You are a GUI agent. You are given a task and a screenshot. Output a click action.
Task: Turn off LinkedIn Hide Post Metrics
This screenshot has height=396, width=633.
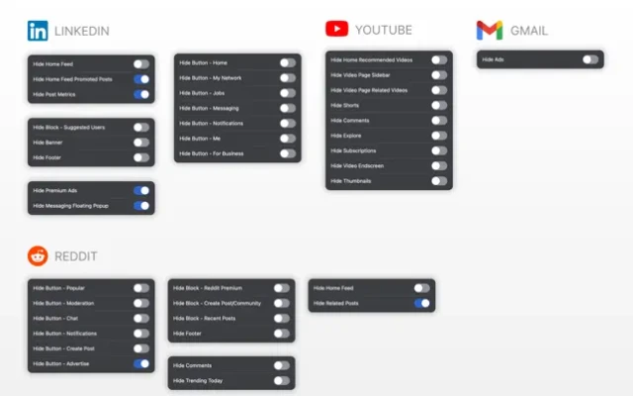141,95
